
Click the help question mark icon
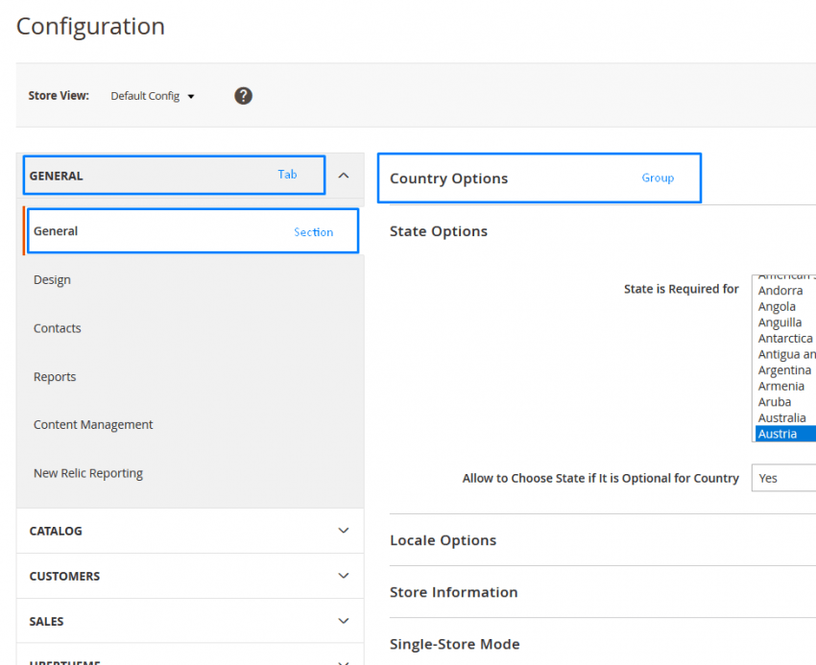point(243,95)
